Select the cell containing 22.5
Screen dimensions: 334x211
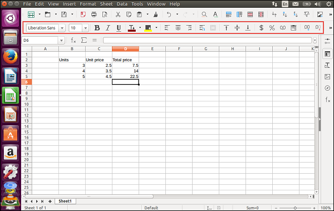tap(125, 76)
